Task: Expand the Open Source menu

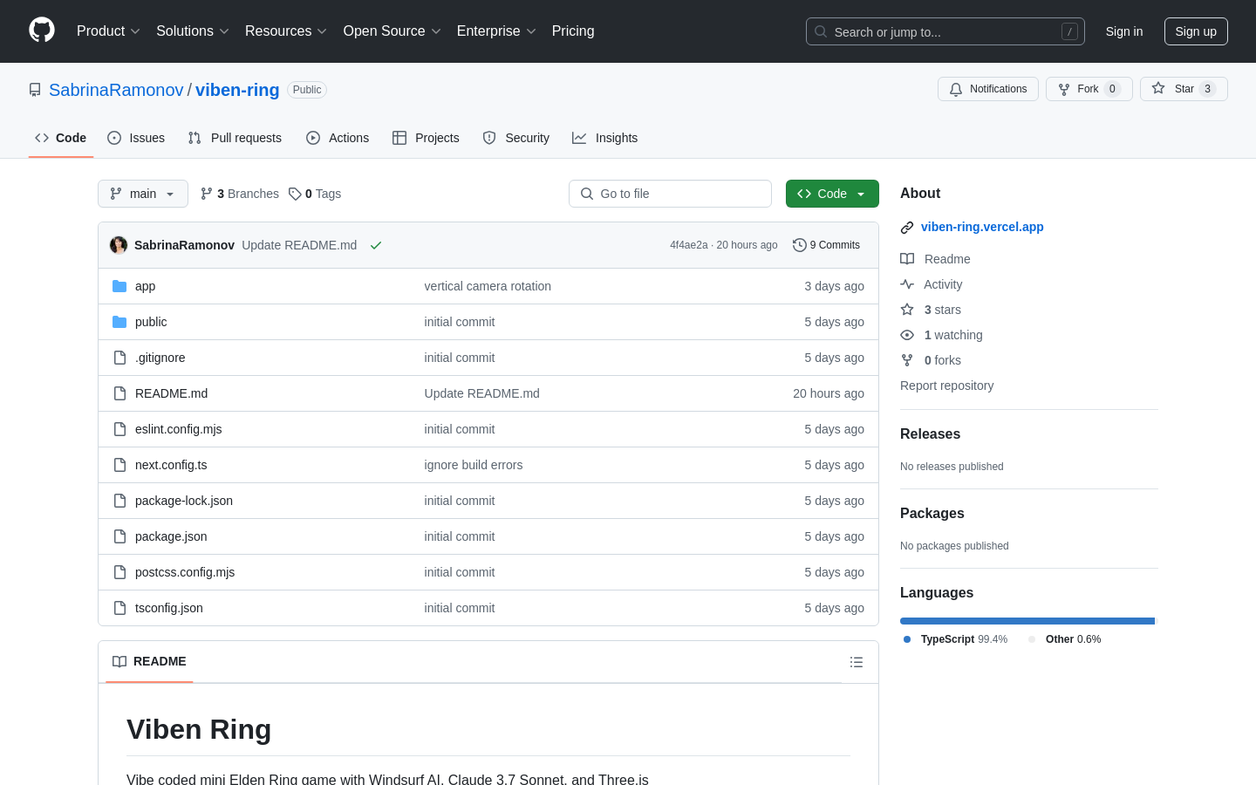Action: point(392,31)
